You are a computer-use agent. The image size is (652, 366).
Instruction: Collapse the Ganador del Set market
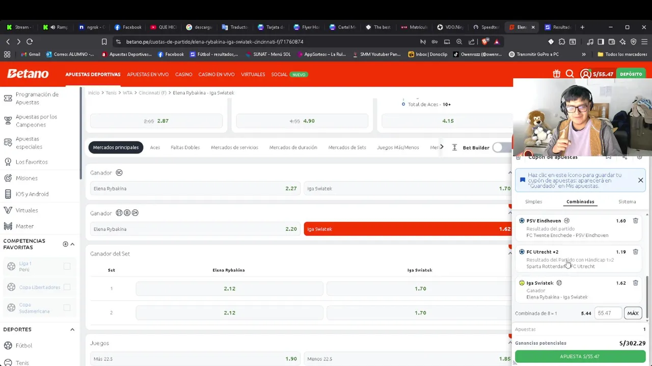pyautogui.click(x=510, y=253)
